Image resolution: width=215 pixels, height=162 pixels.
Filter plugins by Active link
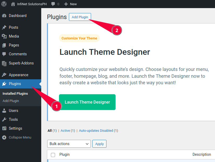click(65, 130)
